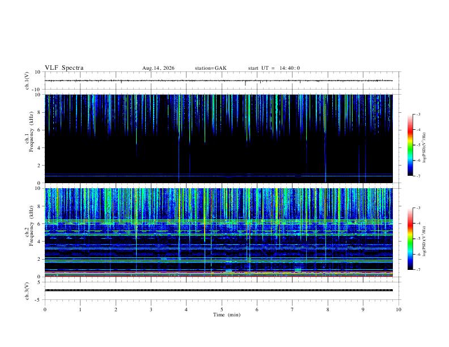Click the cyan burst near minute 5 in ch.2
Screen dimensions: 449x347
pyautogui.click(x=228, y=270)
